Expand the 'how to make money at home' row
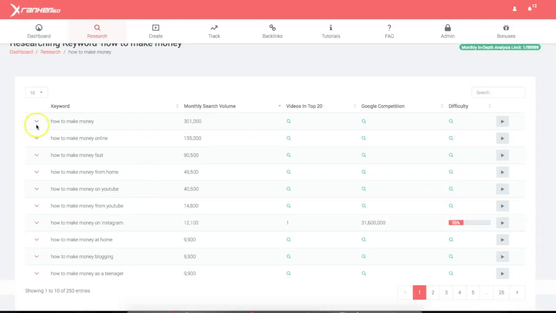This screenshot has height=313, width=556. tap(36, 240)
